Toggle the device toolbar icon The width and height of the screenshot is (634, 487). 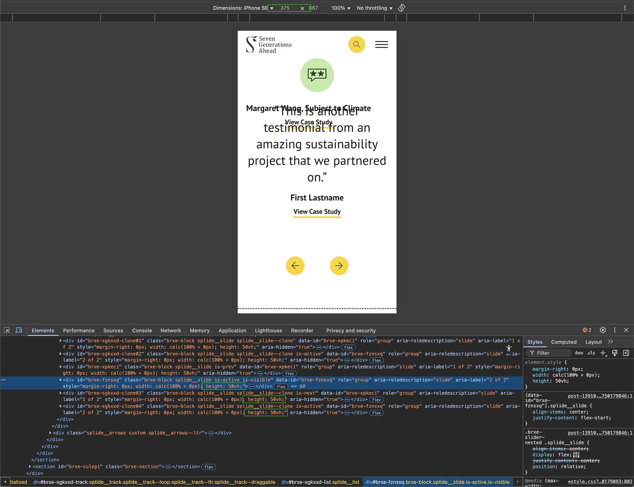click(x=19, y=330)
